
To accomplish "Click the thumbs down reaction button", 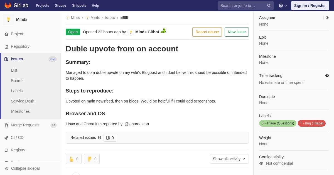I will [x=92, y=159].
